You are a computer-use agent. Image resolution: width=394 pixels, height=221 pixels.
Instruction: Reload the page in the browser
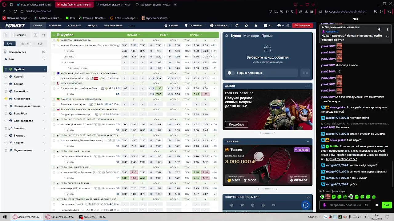pos(15,11)
